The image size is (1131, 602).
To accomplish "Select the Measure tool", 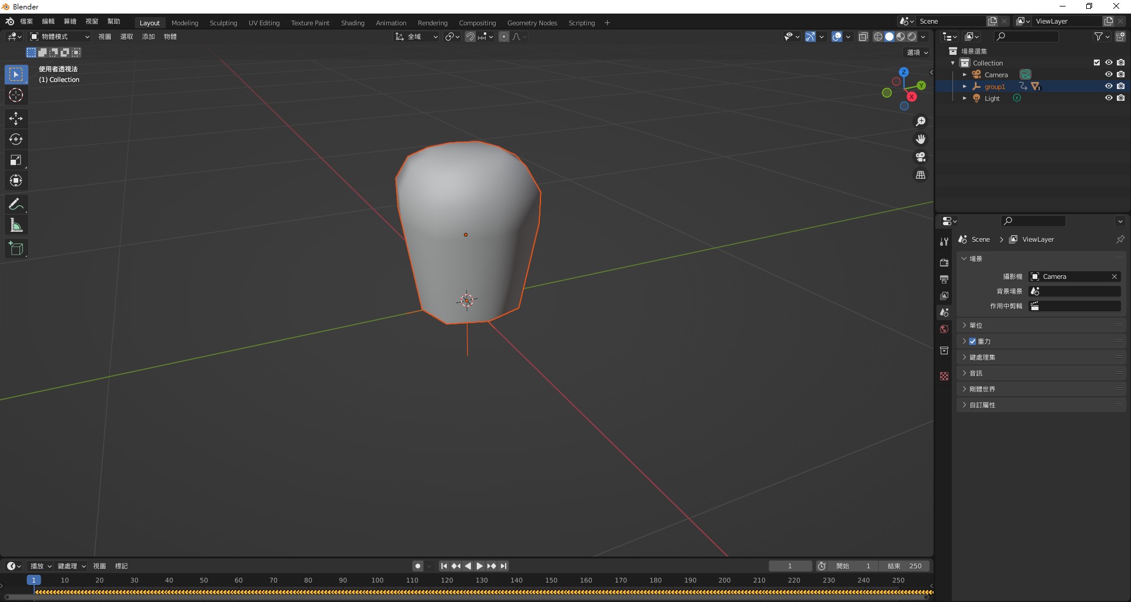I will 16,225.
